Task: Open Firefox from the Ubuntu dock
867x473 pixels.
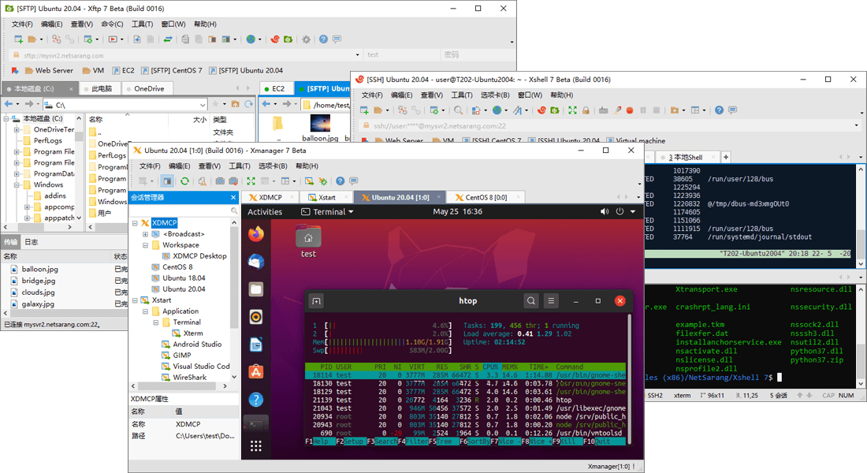Action: click(256, 233)
